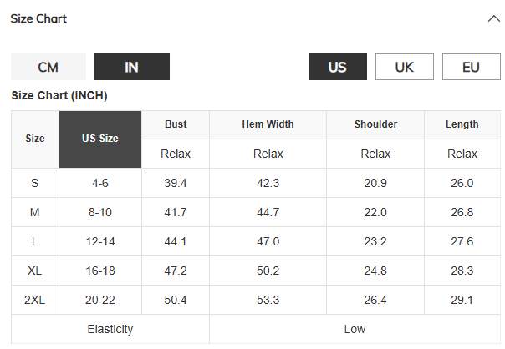Select the M size row label
The image size is (505, 349).
[35, 212]
